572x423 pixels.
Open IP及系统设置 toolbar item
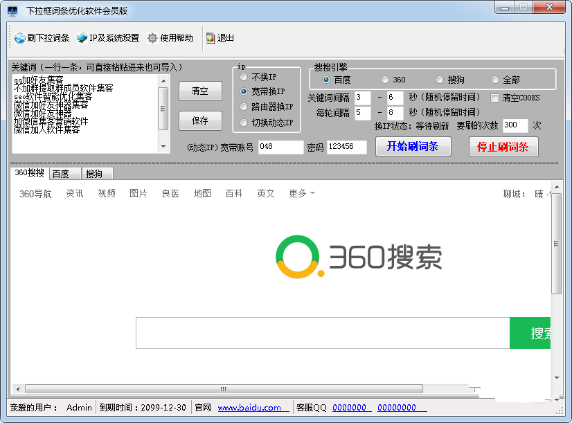108,38
